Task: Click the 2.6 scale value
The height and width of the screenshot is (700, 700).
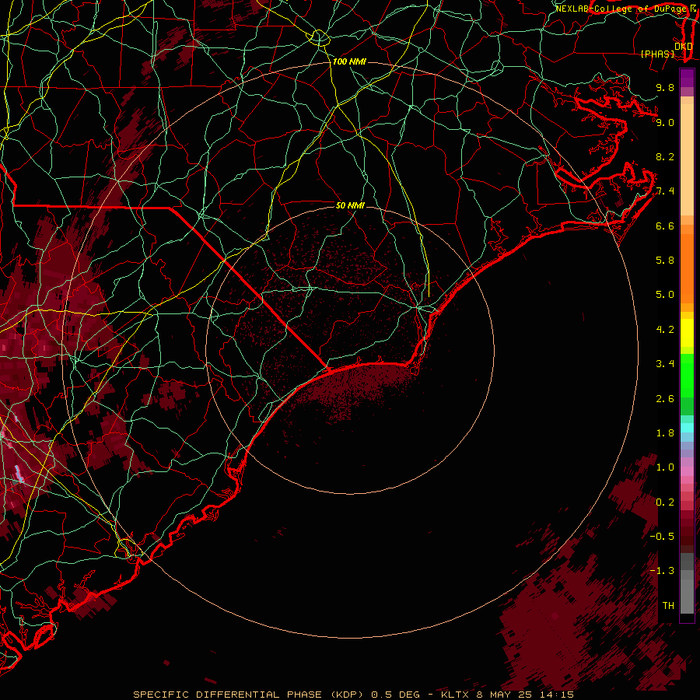Action: coord(665,399)
